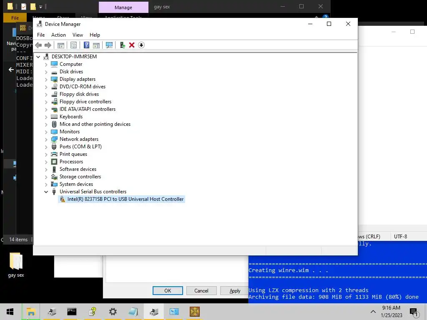Viewport: 427px width, 320px height.
Task: Click the Back arrow in Device Manager toolbar
Action: tap(38, 45)
